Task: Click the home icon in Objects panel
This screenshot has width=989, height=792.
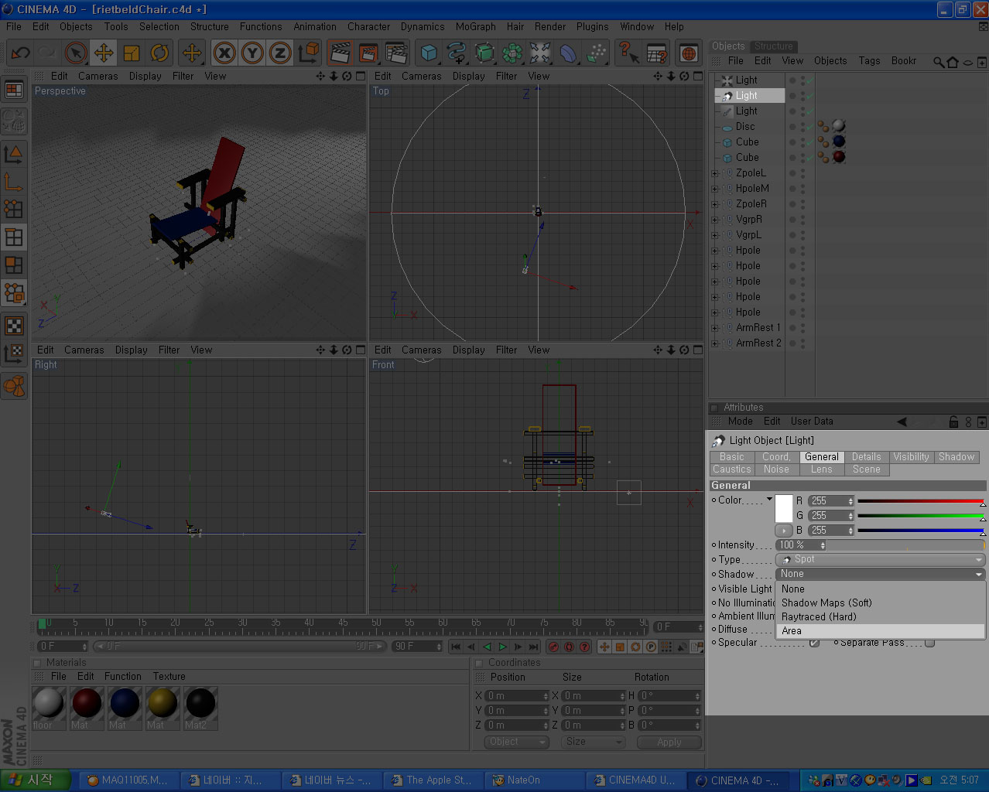Action: tap(953, 61)
